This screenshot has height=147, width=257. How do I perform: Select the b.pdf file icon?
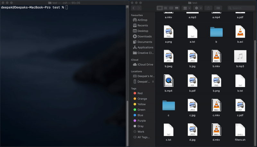(192, 81)
